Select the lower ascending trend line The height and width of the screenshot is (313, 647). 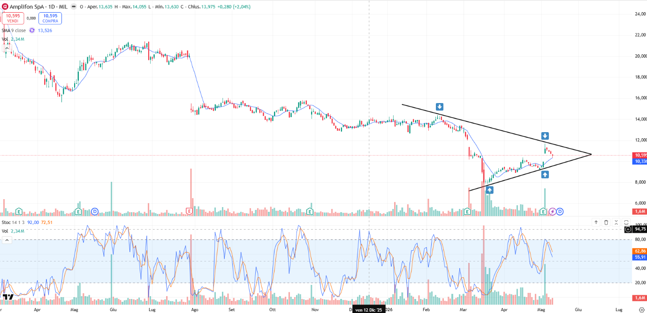coord(530,172)
